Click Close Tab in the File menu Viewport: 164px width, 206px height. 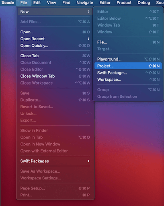coord(55,56)
